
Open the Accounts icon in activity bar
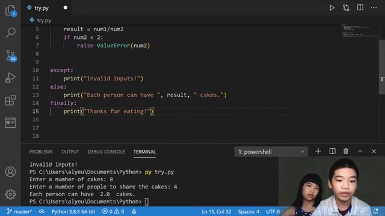click(x=10, y=172)
